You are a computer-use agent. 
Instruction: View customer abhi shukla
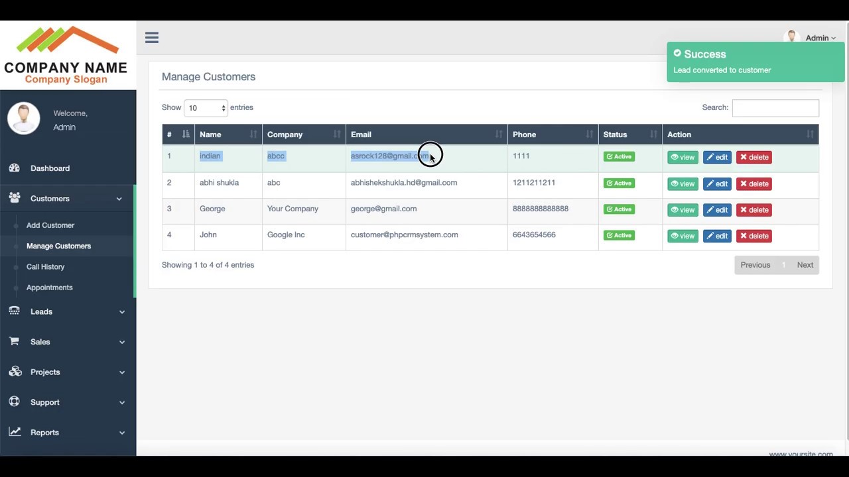click(x=683, y=184)
